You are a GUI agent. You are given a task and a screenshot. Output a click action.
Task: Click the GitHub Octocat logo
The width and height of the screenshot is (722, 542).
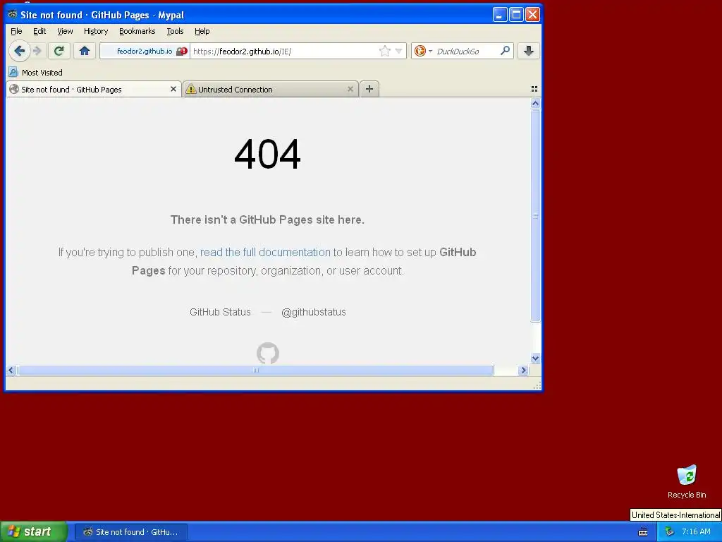pos(267,353)
